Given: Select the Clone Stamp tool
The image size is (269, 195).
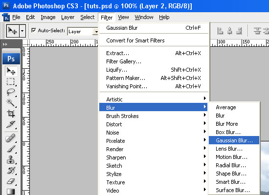Looking at the screenshot, I should click(11, 159).
